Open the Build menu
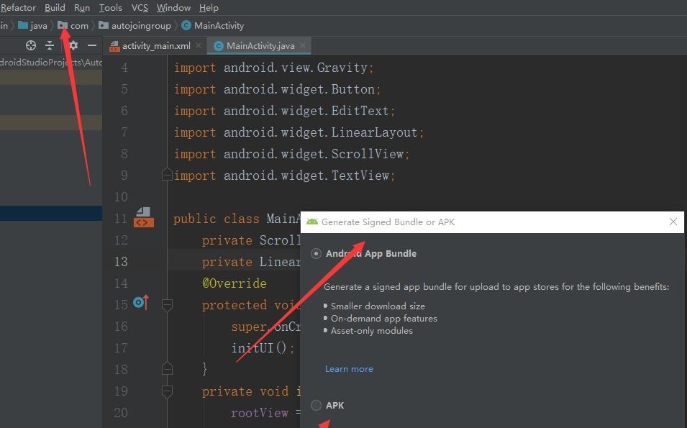This screenshot has width=687, height=428. click(x=55, y=8)
